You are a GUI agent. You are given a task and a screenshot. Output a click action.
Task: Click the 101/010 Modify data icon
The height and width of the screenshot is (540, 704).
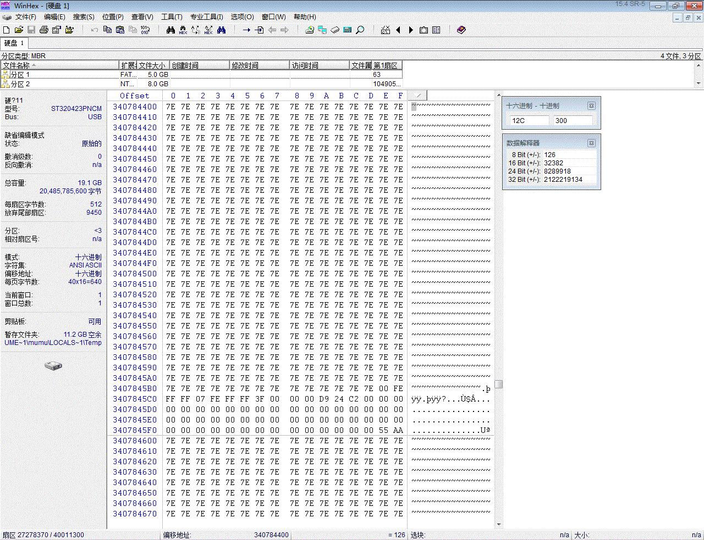pyautogui.click(x=145, y=30)
